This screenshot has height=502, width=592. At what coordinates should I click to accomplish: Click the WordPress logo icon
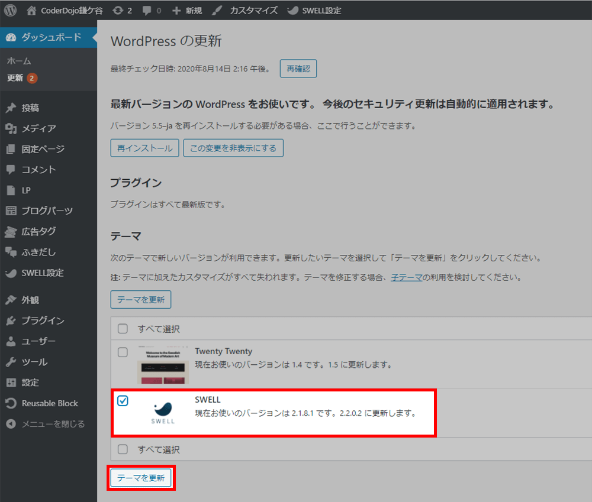click(10, 10)
